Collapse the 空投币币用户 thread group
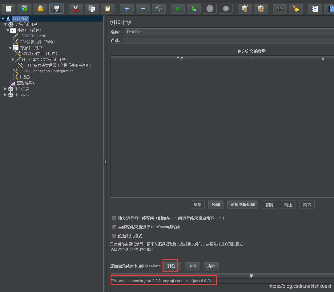Screen dimensions: 334x292 click(x=5, y=25)
